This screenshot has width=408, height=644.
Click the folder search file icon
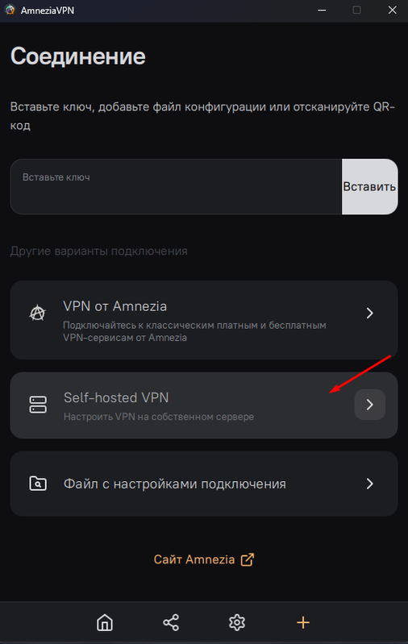pos(38,484)
